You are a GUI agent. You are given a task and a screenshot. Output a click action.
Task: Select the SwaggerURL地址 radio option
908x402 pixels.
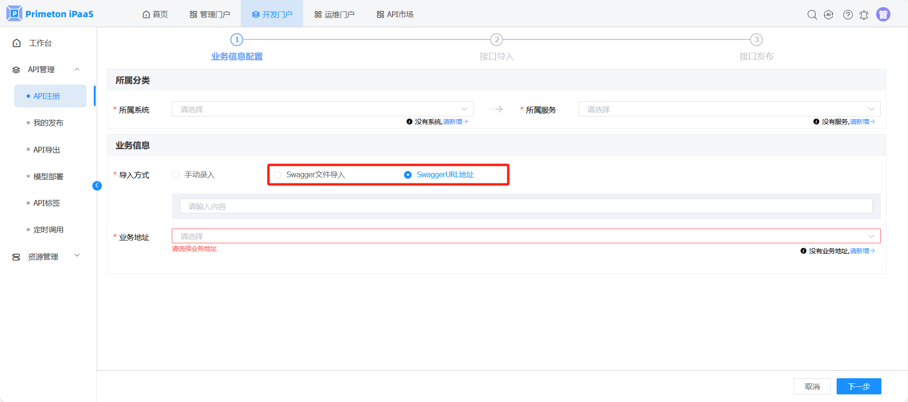click(x=408, y=175)
